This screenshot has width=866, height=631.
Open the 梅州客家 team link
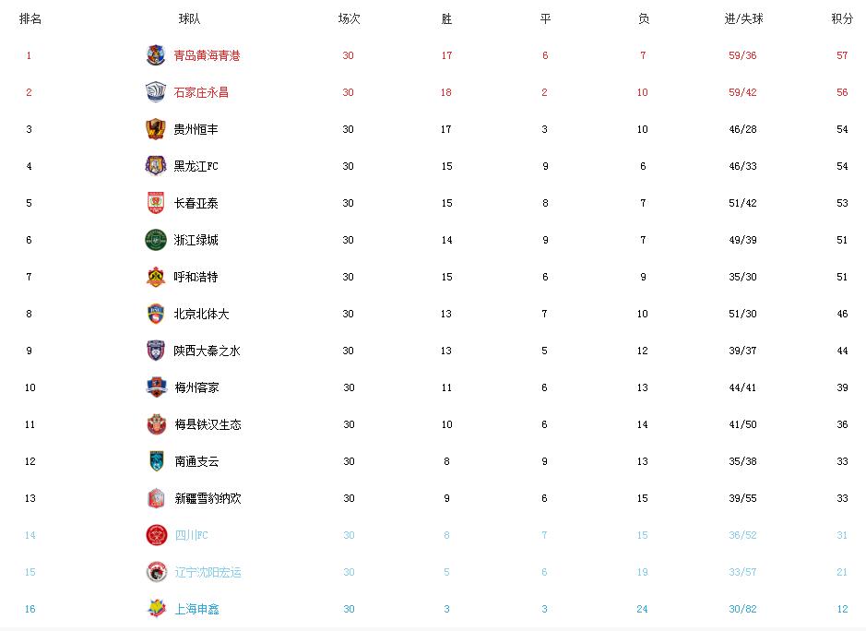[x=196, y=387]
